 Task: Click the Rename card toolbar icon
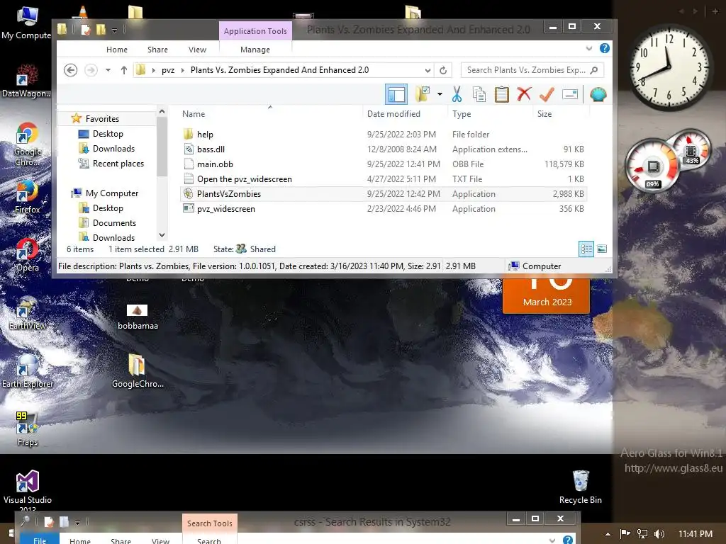click(569, 94)
